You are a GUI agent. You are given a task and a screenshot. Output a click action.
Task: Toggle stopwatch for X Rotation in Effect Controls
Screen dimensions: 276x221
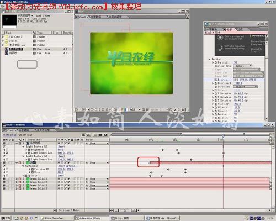tap(216, 93)
